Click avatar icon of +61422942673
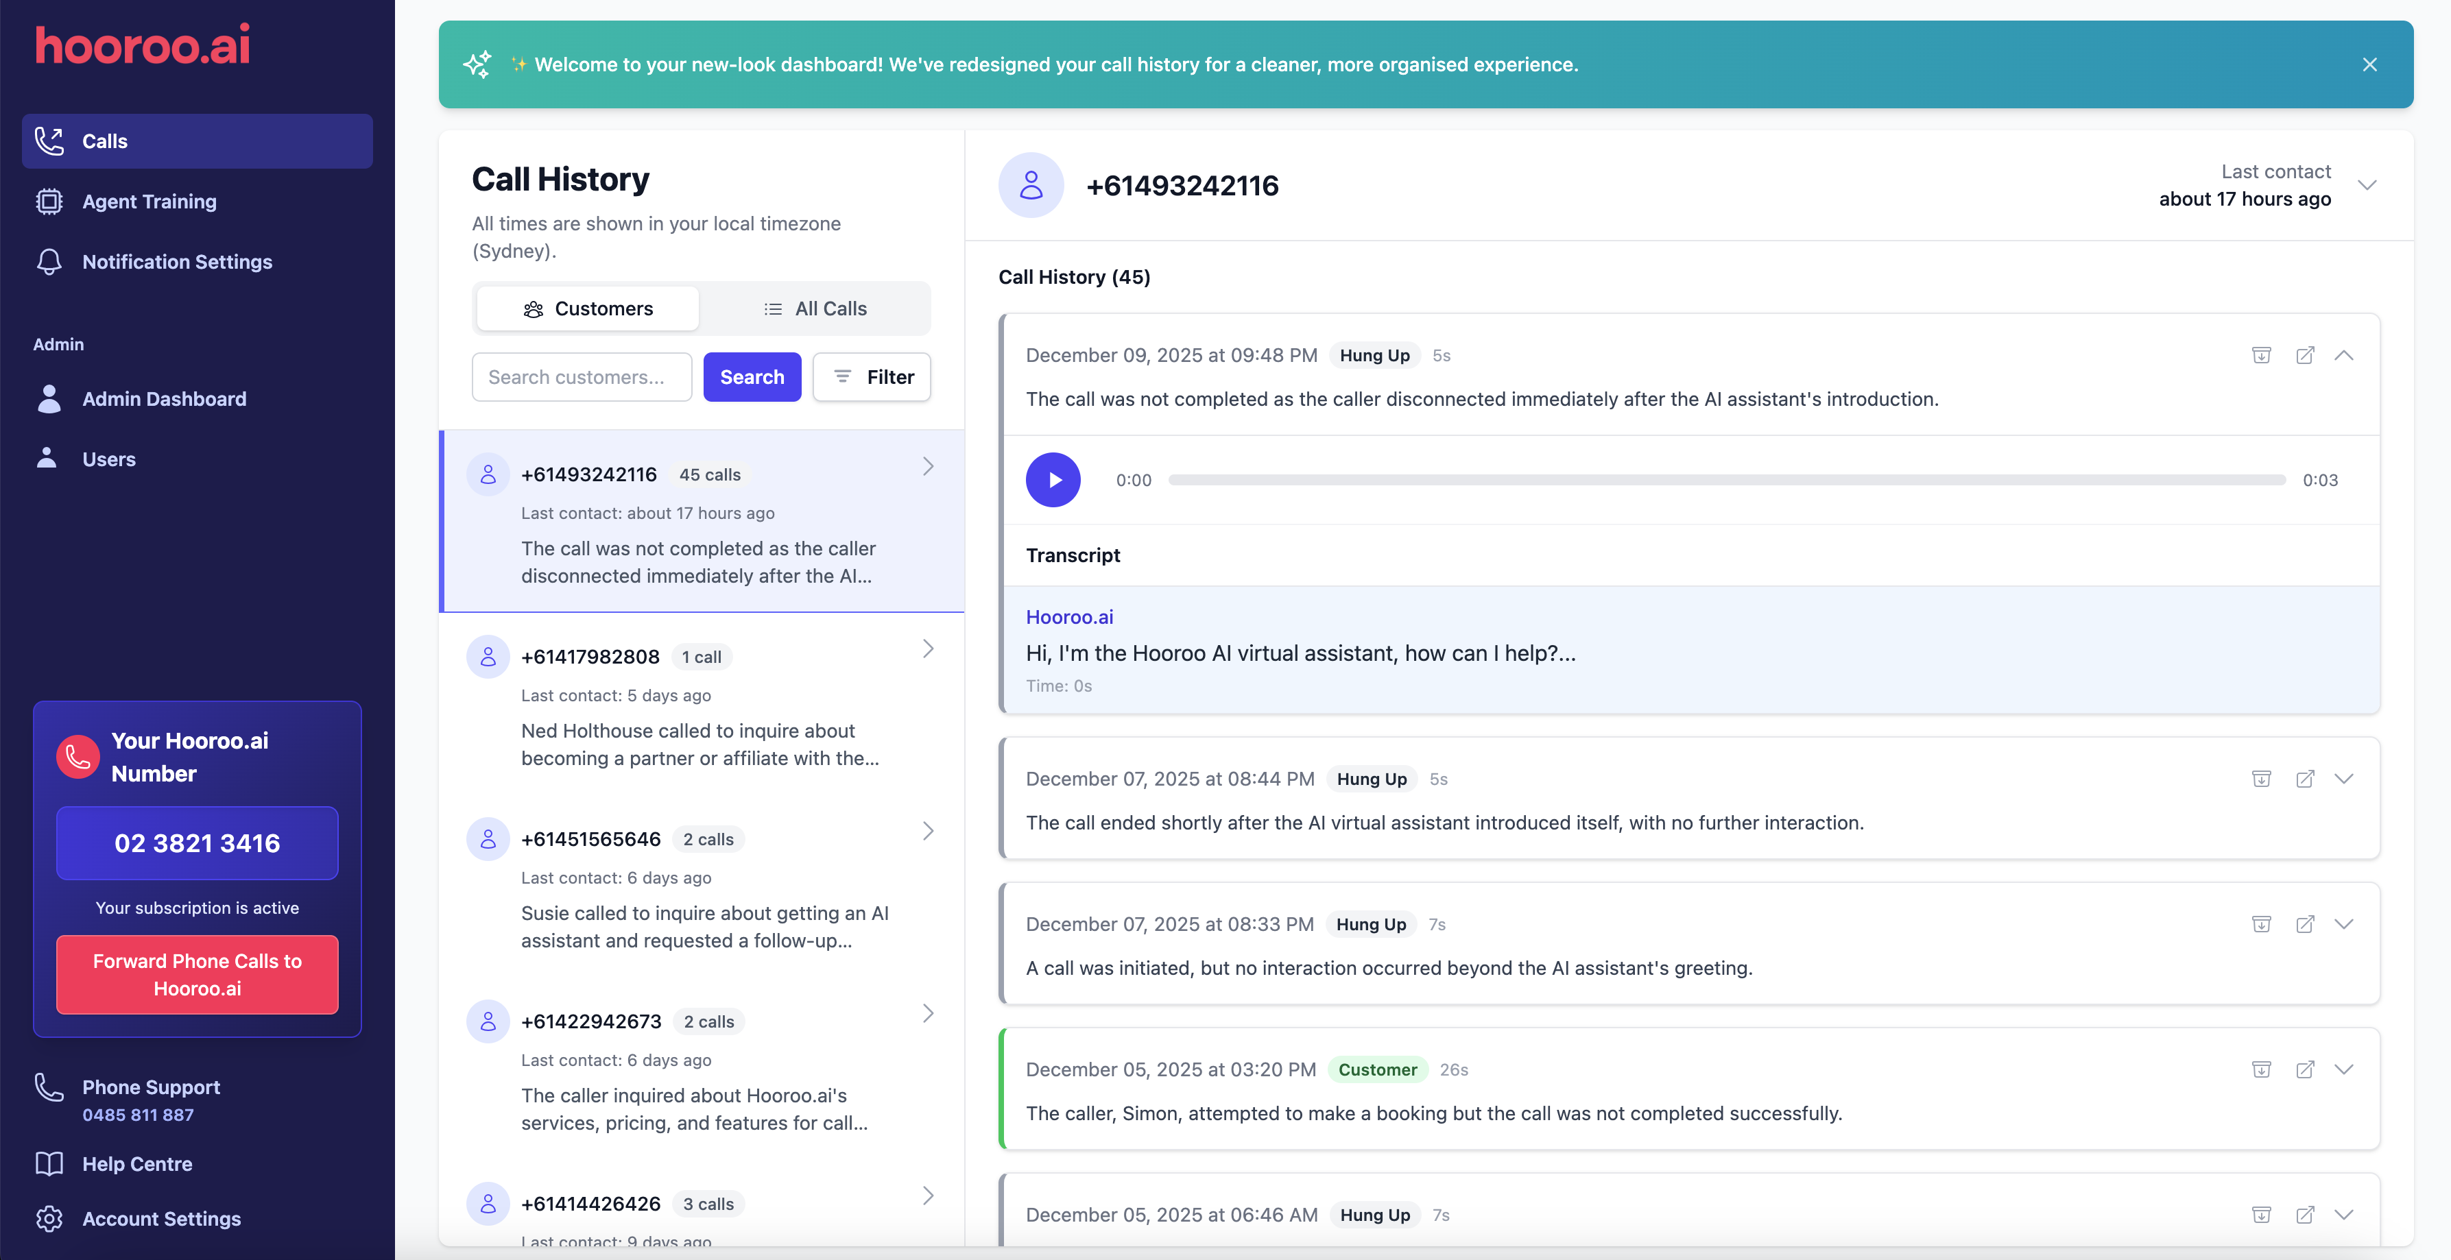2451x1260 pixels. pyautogui.click(x=488, y=1021)
